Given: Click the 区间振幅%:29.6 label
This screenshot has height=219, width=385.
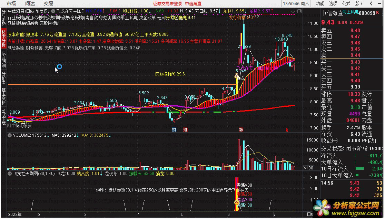Looking at the screenshot, I should [170, 74].
